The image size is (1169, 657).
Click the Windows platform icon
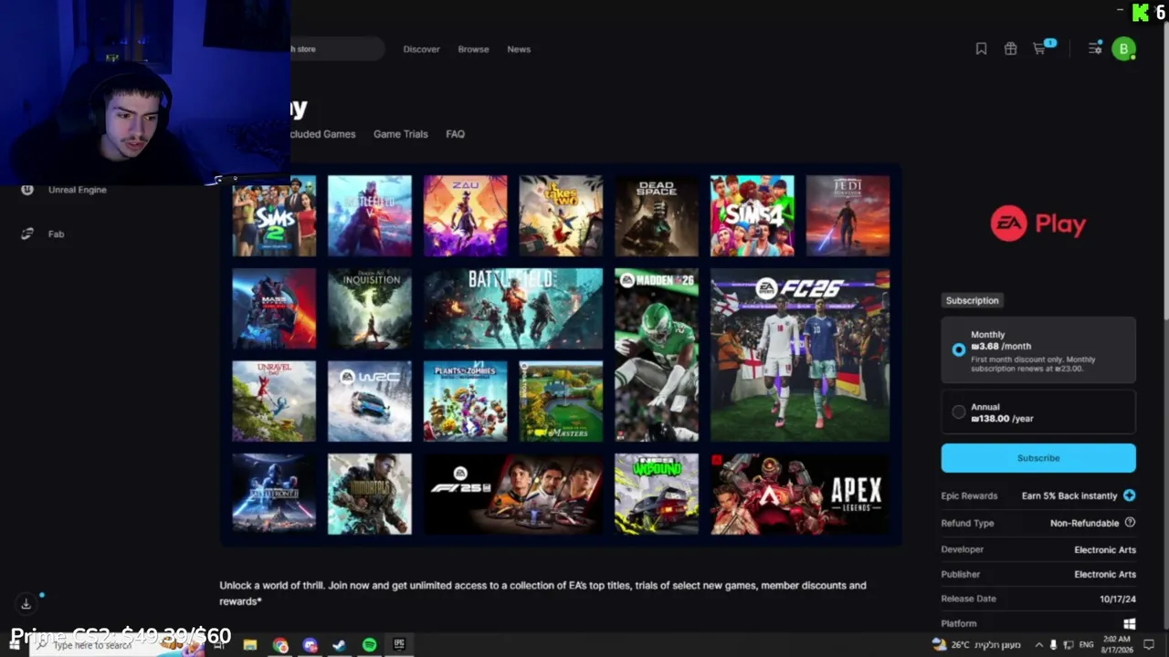pyautogui.click(x=1130, y=623)
